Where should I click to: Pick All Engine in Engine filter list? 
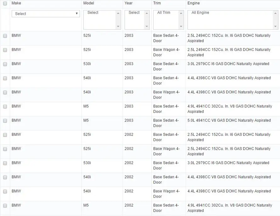pos(200,13)
